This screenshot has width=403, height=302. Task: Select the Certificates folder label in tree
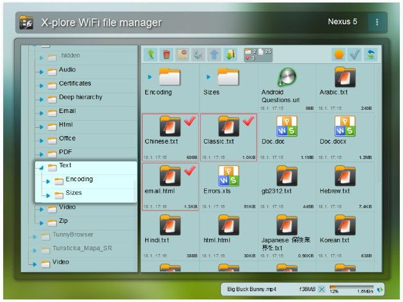[x=75, y=84]
